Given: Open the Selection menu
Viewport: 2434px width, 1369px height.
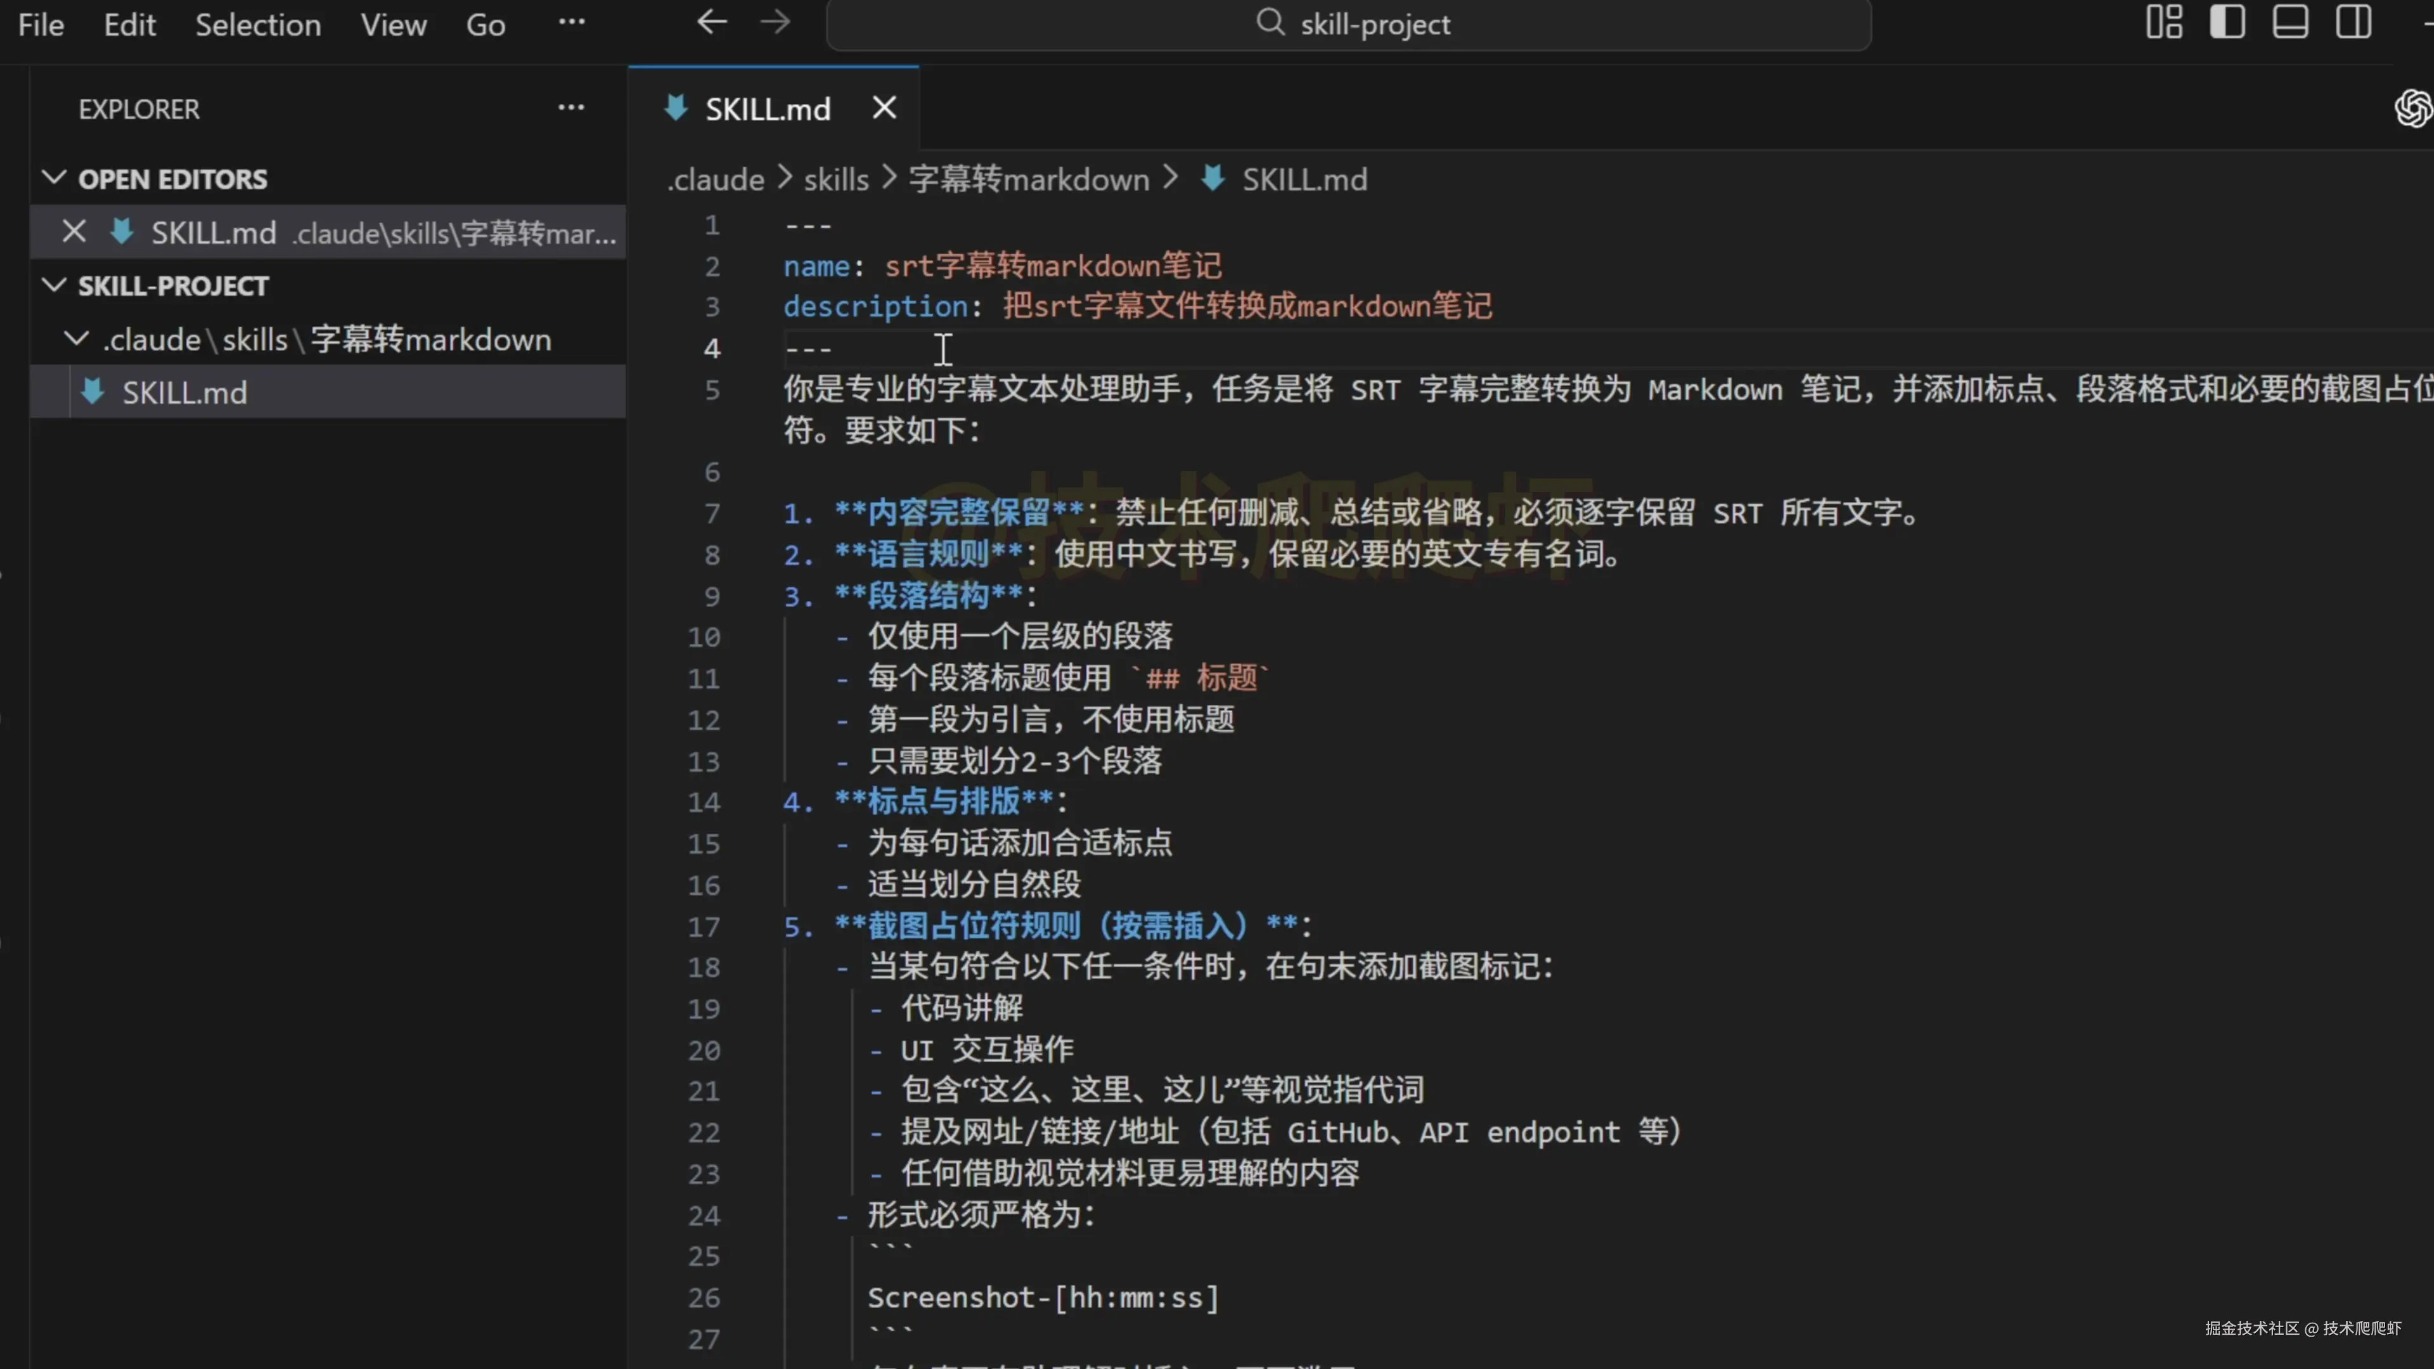Looking at the screenshot, I should pyautogui.click(x=258, y=25).
